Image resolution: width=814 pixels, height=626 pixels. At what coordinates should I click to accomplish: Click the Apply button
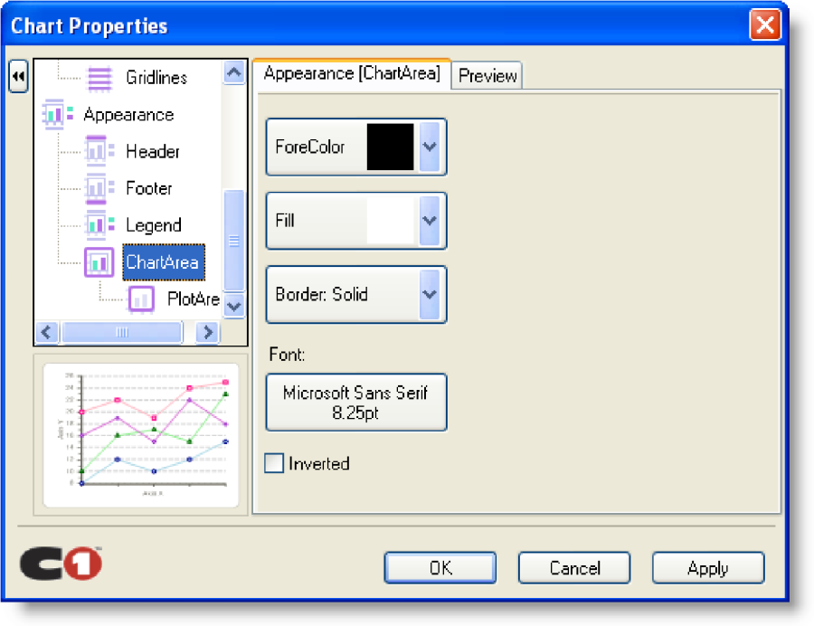707,568
